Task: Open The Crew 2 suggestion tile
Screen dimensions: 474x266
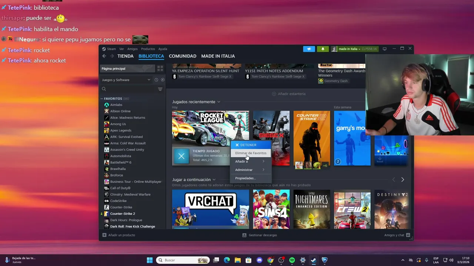Action: pyautogui.click(x=352, y=209)
